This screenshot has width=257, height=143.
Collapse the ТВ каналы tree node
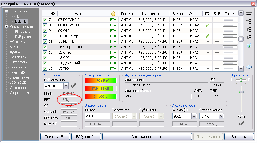coord(6,11)
